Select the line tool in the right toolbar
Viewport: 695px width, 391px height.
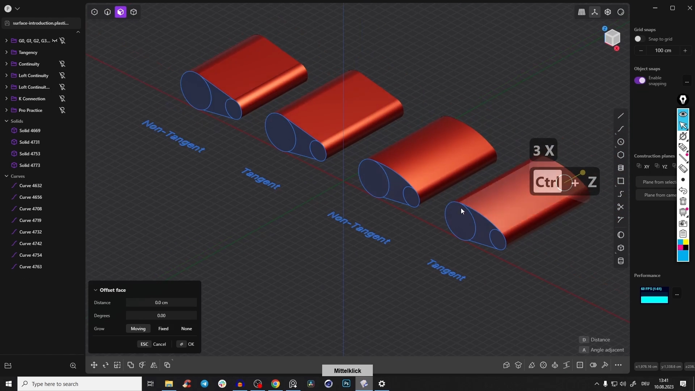point(621,116)
